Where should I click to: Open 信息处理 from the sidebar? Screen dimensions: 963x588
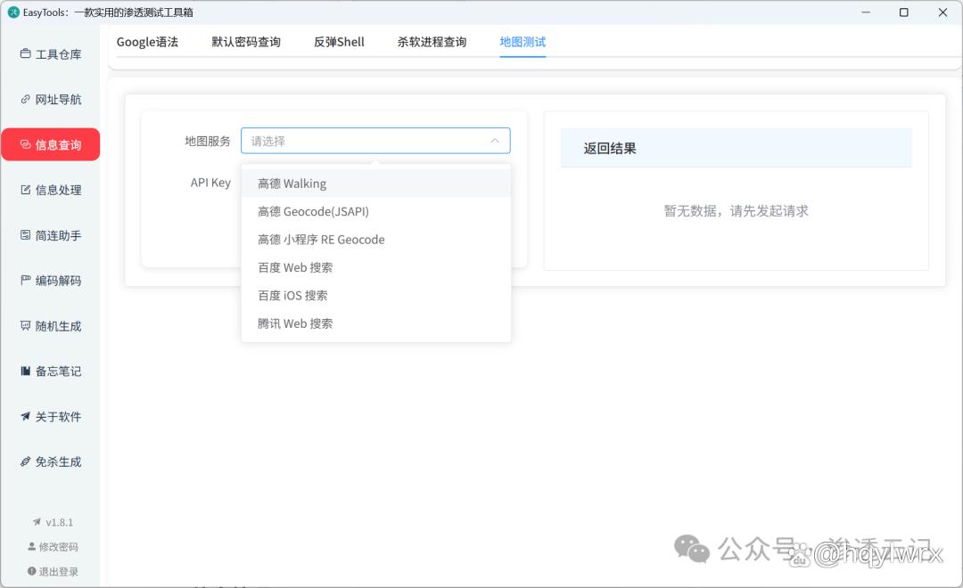(50, 191)
